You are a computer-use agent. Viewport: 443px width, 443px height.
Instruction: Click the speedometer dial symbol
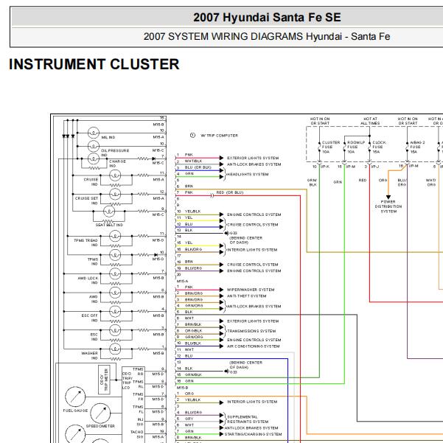coord(100,414)
